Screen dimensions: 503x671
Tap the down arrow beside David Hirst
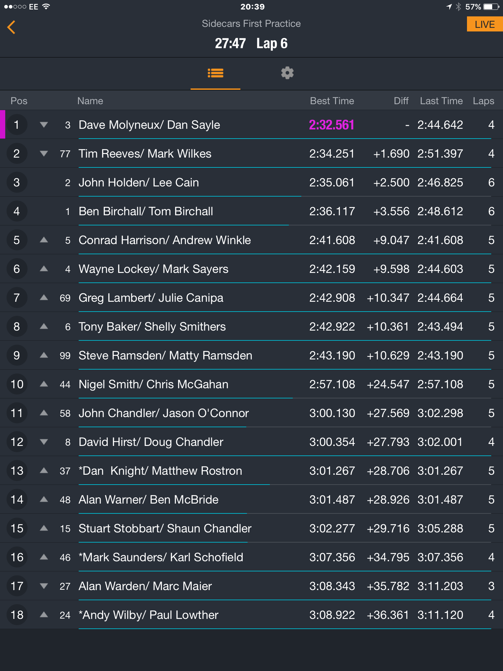click(x=44, y=442)
